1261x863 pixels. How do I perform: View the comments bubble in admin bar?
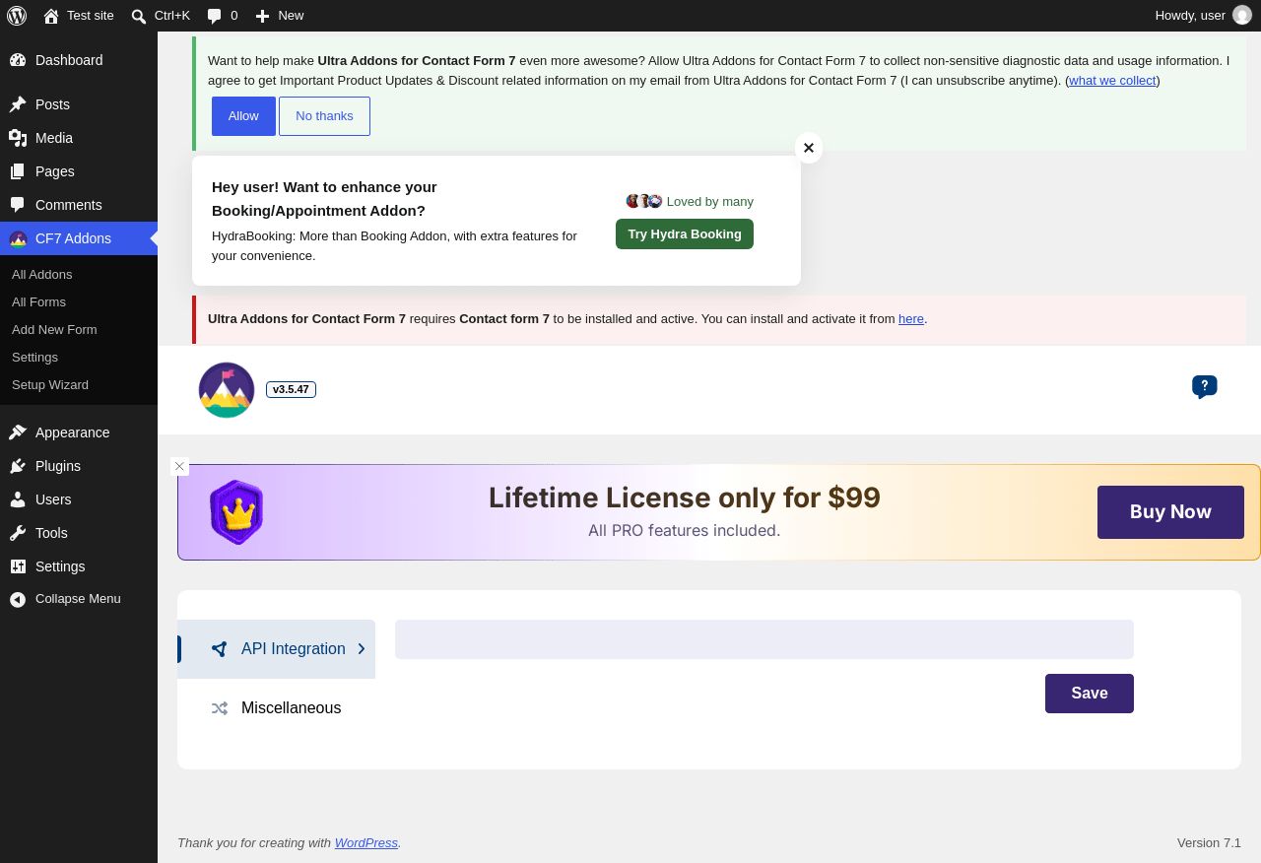point(223,16)
